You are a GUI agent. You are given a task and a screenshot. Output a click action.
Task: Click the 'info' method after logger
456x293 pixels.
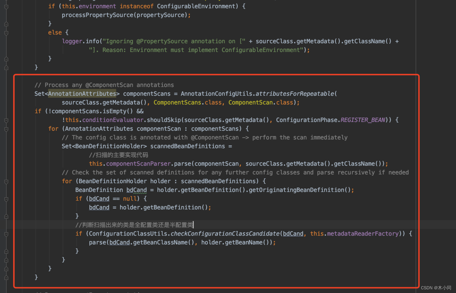click(92, 41)
